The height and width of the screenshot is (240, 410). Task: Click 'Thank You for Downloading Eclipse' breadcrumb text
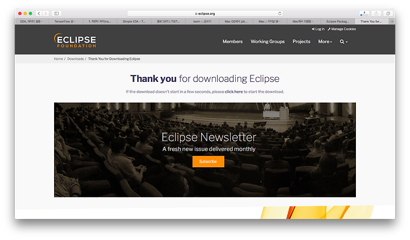(114, 59)
